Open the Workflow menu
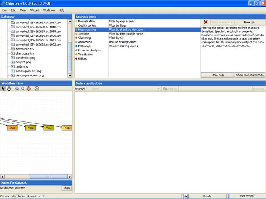 (49, 10)
